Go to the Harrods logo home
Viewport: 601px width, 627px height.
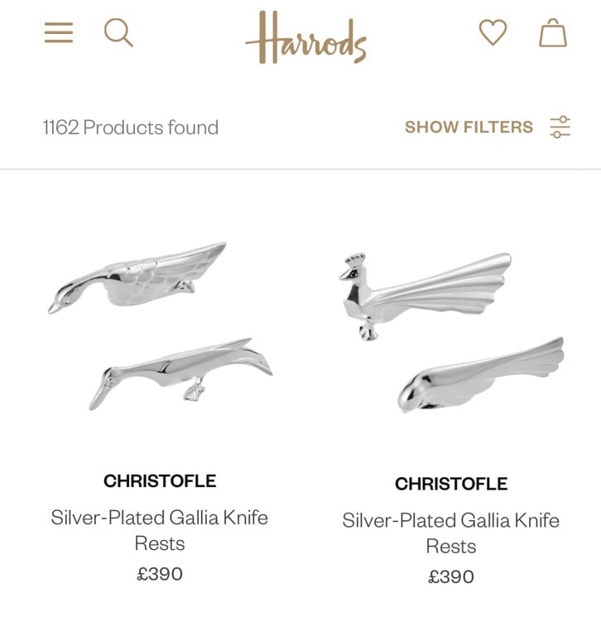[x=305, y=37]
